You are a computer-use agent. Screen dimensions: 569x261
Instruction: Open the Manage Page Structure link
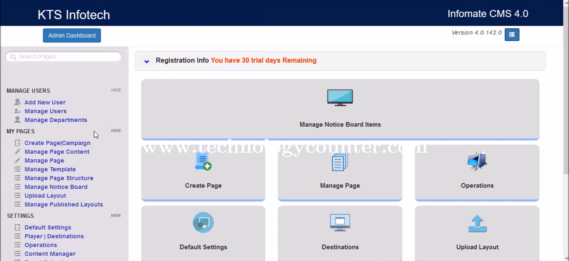[59, 178]
